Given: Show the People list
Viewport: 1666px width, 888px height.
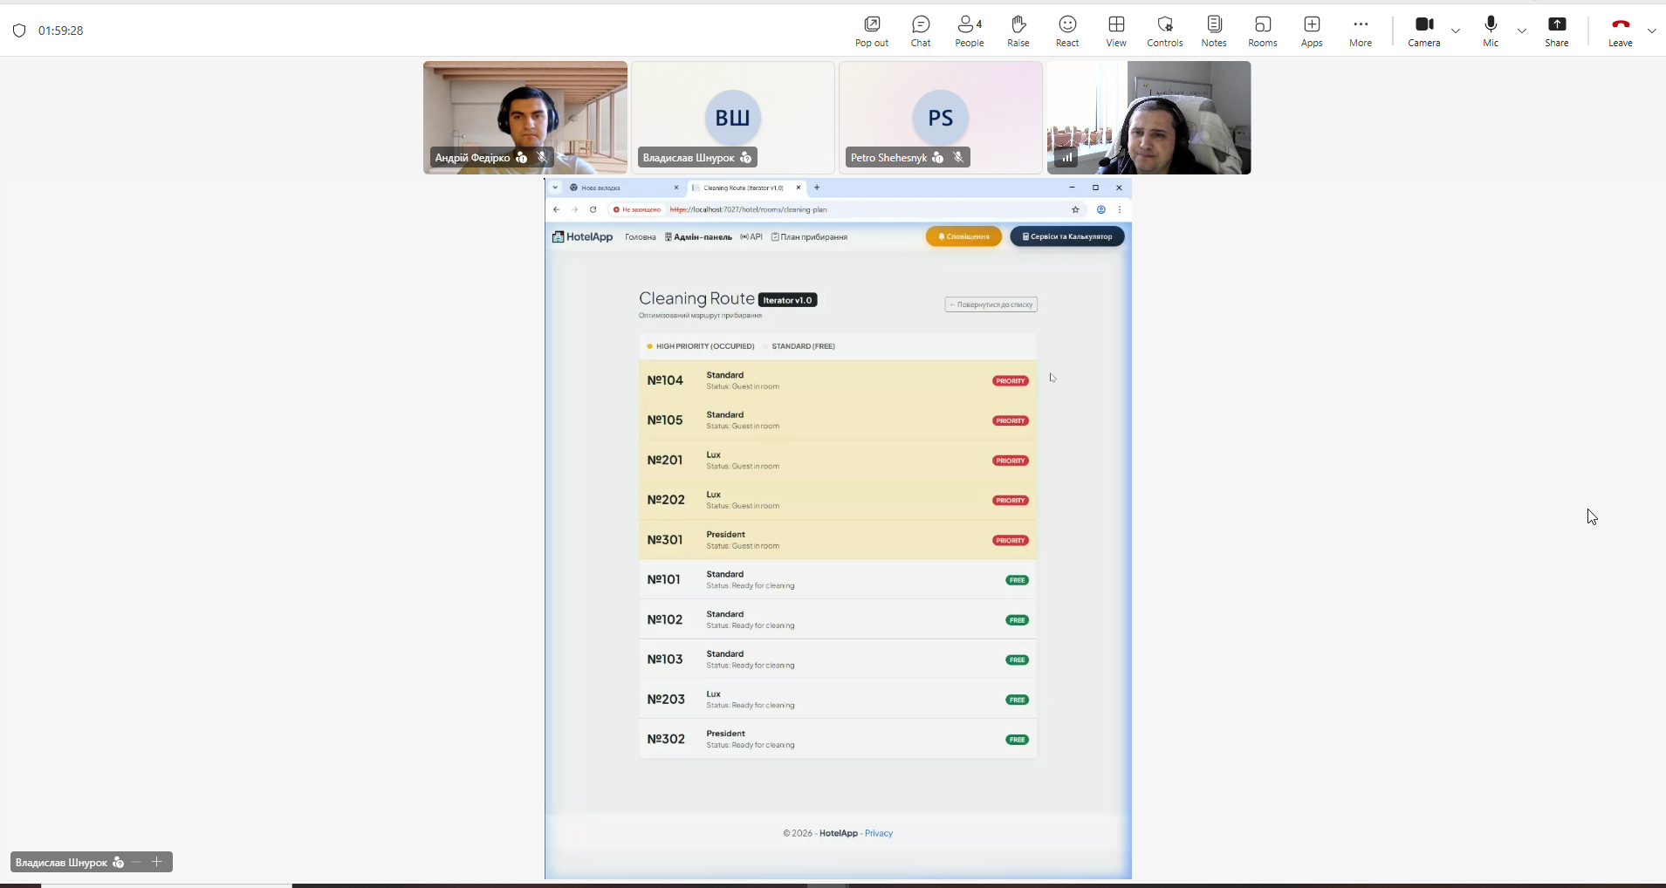Looking at the screenshot, I should pyautogui.click(x=969, y=31).
